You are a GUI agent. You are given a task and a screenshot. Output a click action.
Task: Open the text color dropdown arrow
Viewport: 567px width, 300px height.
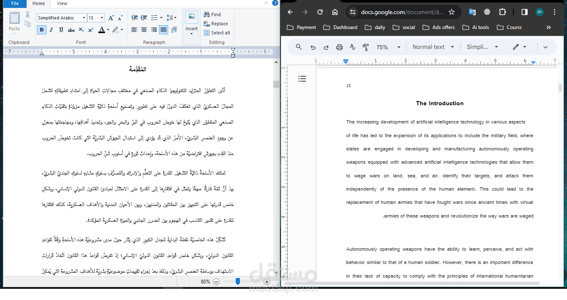pyautogui.click(x=108, y=30)
